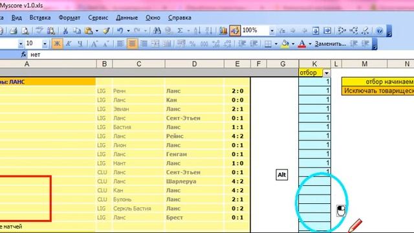Align text left
The width and height of the screenshot is (414, 233).
click(120, 43)
